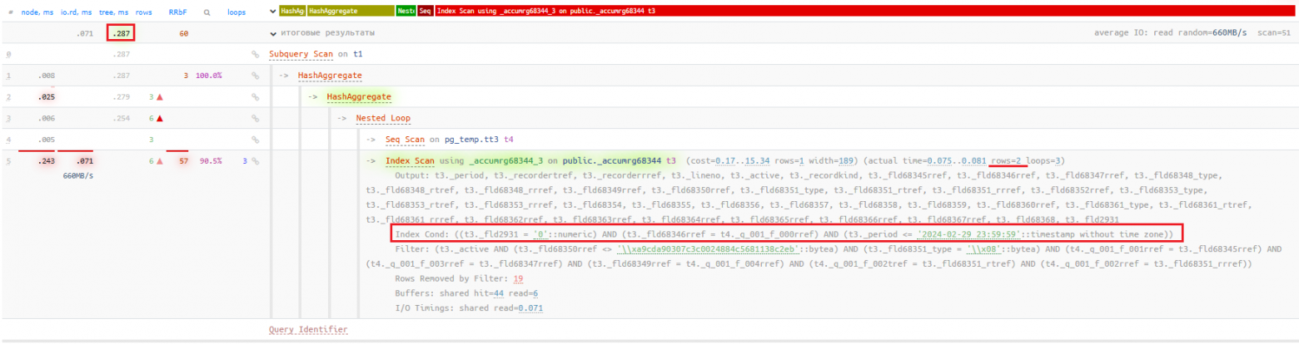Sort by io.rd, ms column

point(77,12)
